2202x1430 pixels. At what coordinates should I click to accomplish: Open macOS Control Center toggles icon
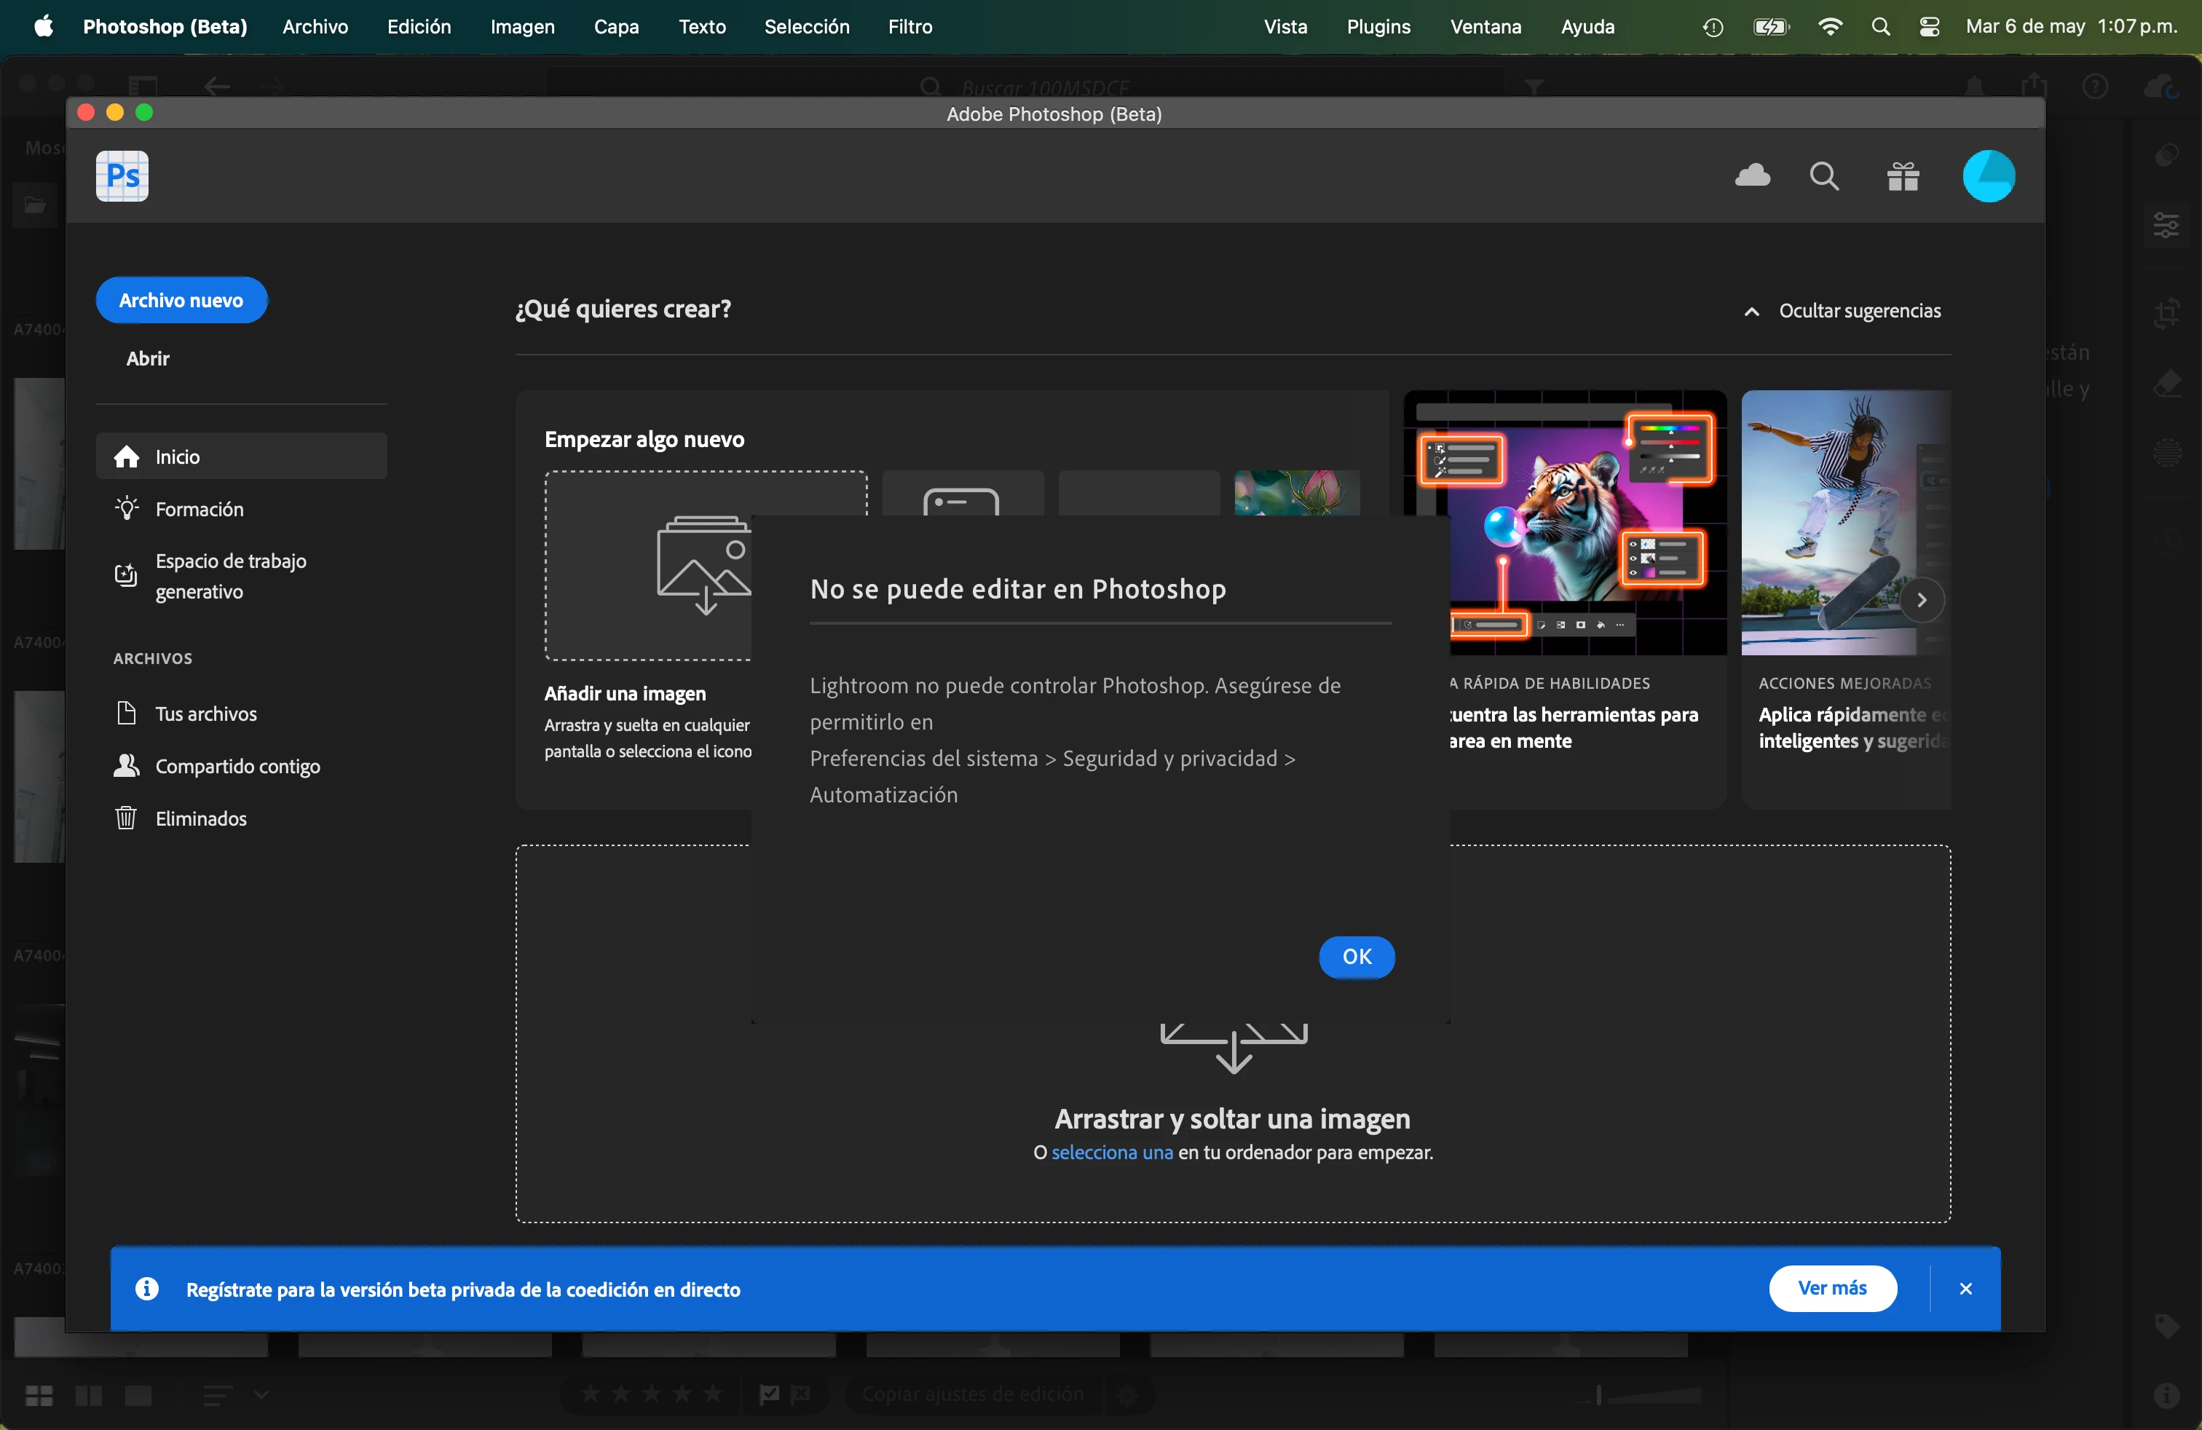1929,27
